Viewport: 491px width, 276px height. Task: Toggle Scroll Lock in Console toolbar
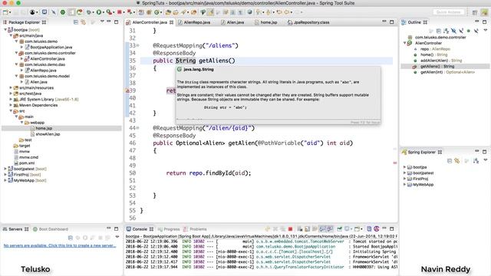click(307, 229)
